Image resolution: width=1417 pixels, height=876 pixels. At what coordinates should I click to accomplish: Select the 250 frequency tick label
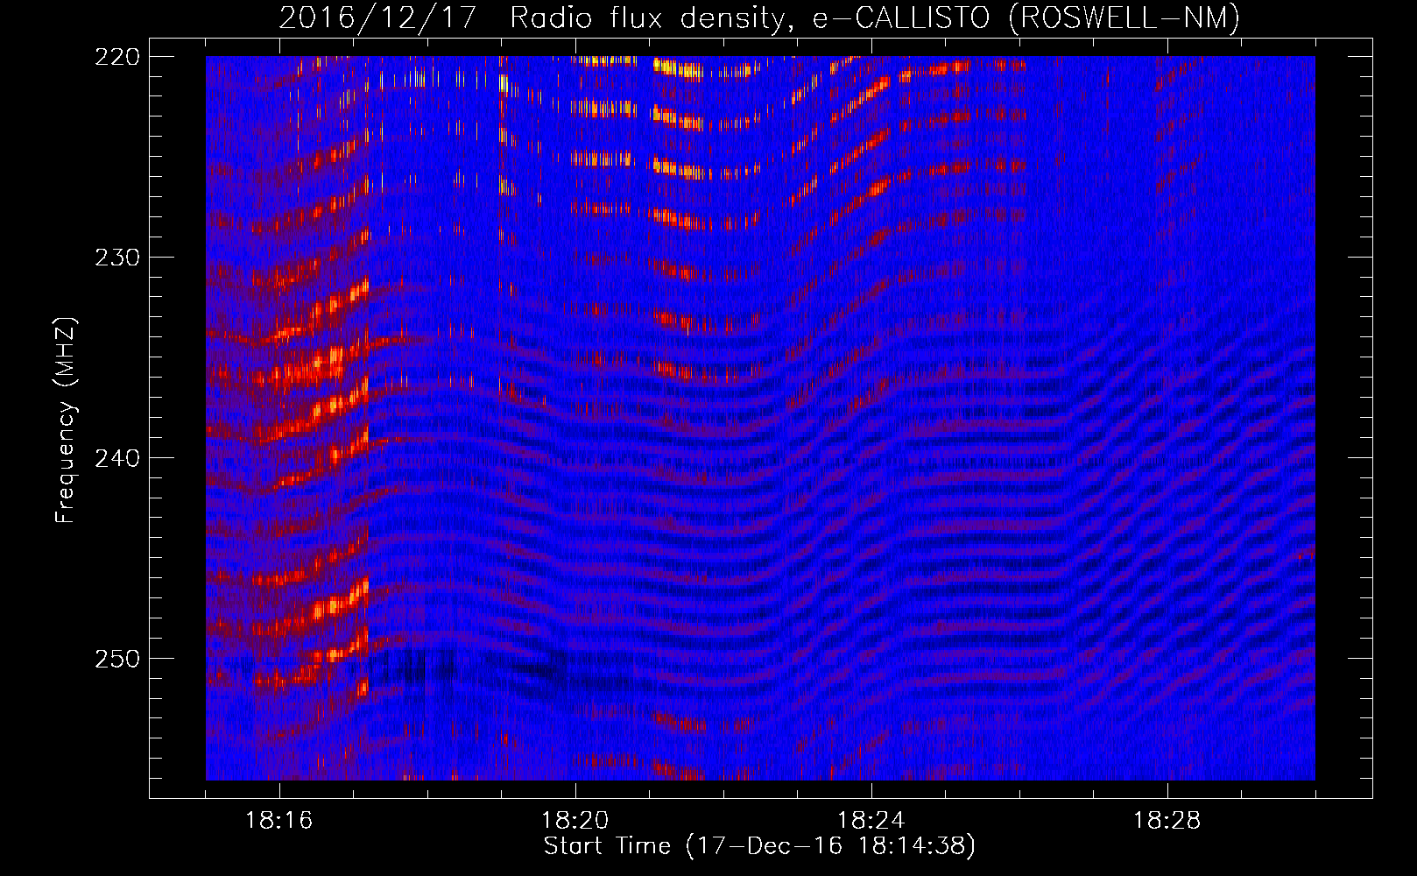(116, 659)
